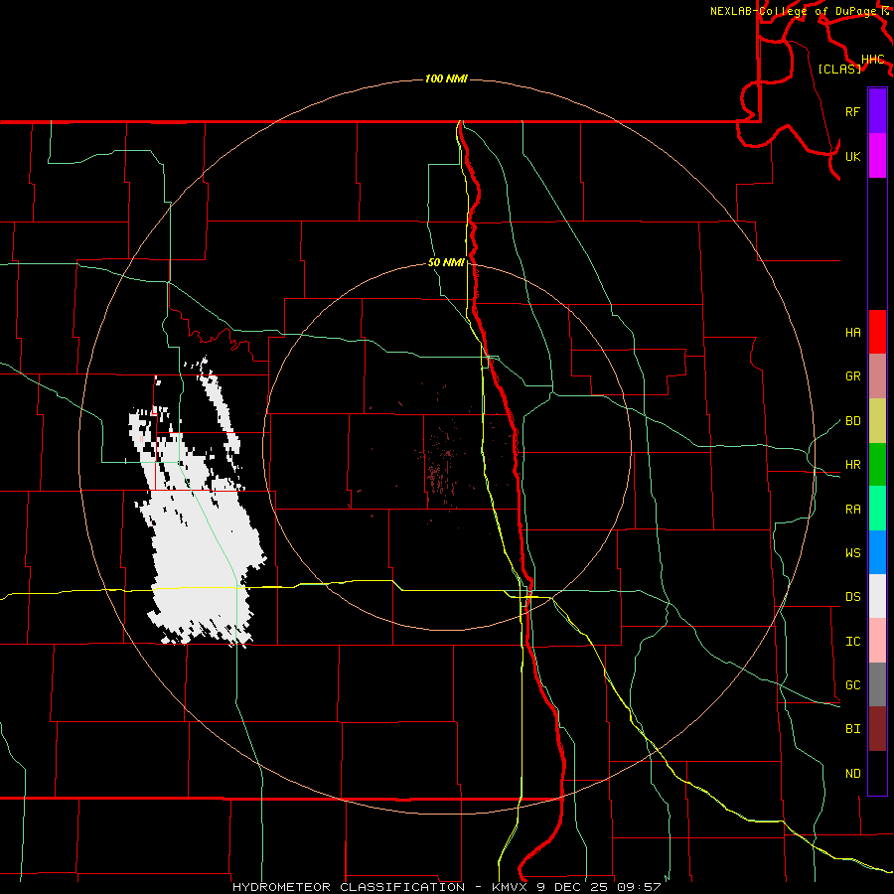Select the GR legend color block
Viewport: 894px width, 894px height.
[877, 375]
